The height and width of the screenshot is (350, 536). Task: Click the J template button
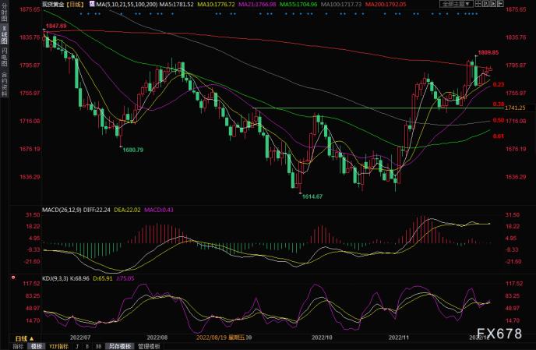pos(78,346)
